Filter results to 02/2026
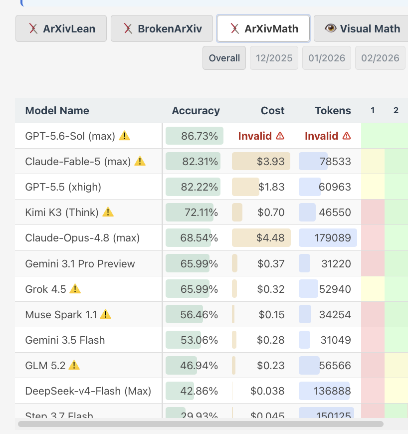Image resolution: width=408 pixels, height=434 pixels. 380,58
